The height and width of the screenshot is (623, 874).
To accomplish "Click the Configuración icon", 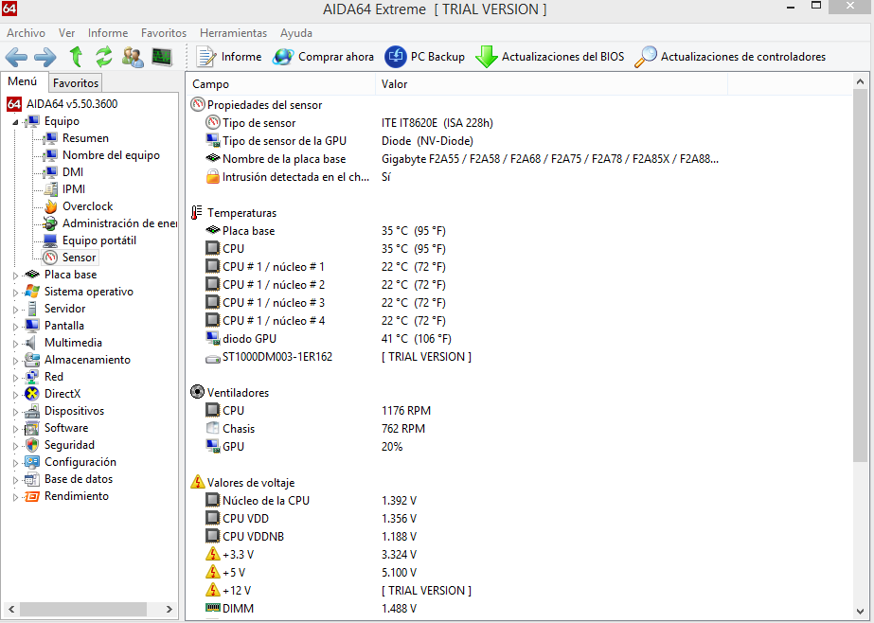I will [32, 462].
